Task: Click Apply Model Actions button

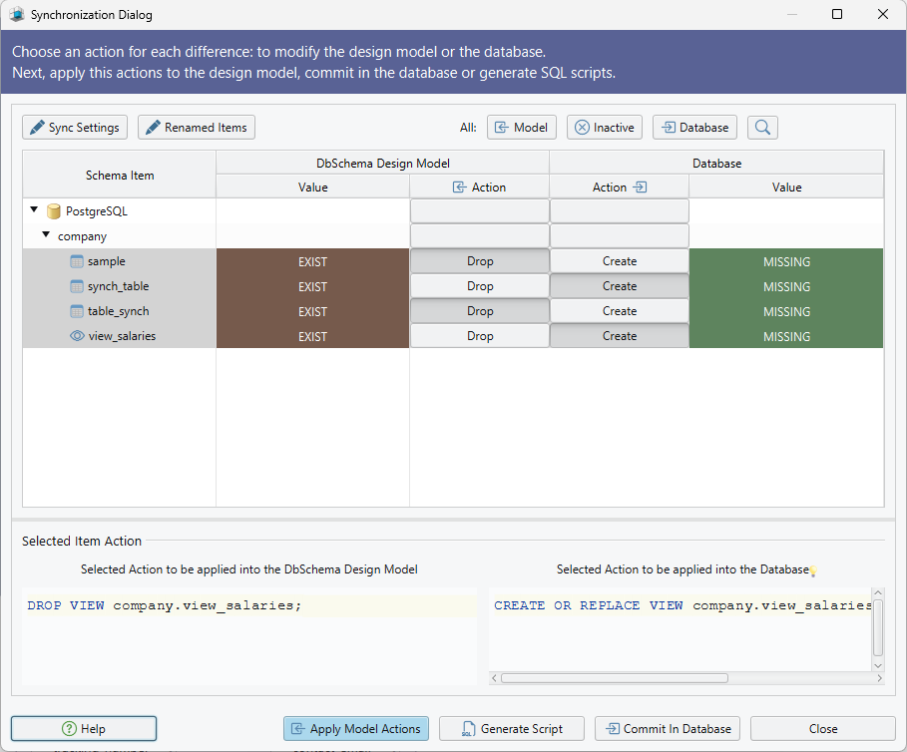Action: [356, 728]
